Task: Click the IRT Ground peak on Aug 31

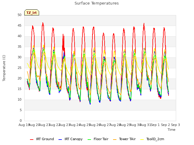Action: pos(144,23)
